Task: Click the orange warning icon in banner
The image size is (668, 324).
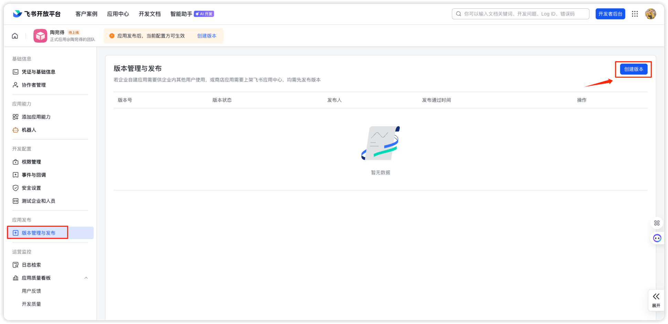Action: pyautogui.click(x=112, y=36)
